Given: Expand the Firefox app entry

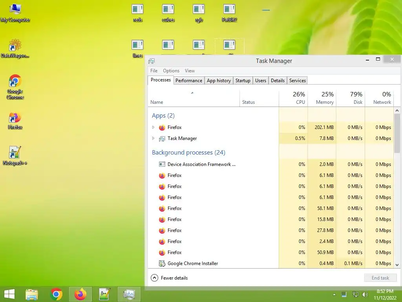Looking at the screenshot, I should click(153, 127).
